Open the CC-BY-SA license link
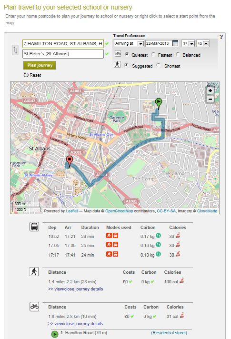 tap(166, 211)
